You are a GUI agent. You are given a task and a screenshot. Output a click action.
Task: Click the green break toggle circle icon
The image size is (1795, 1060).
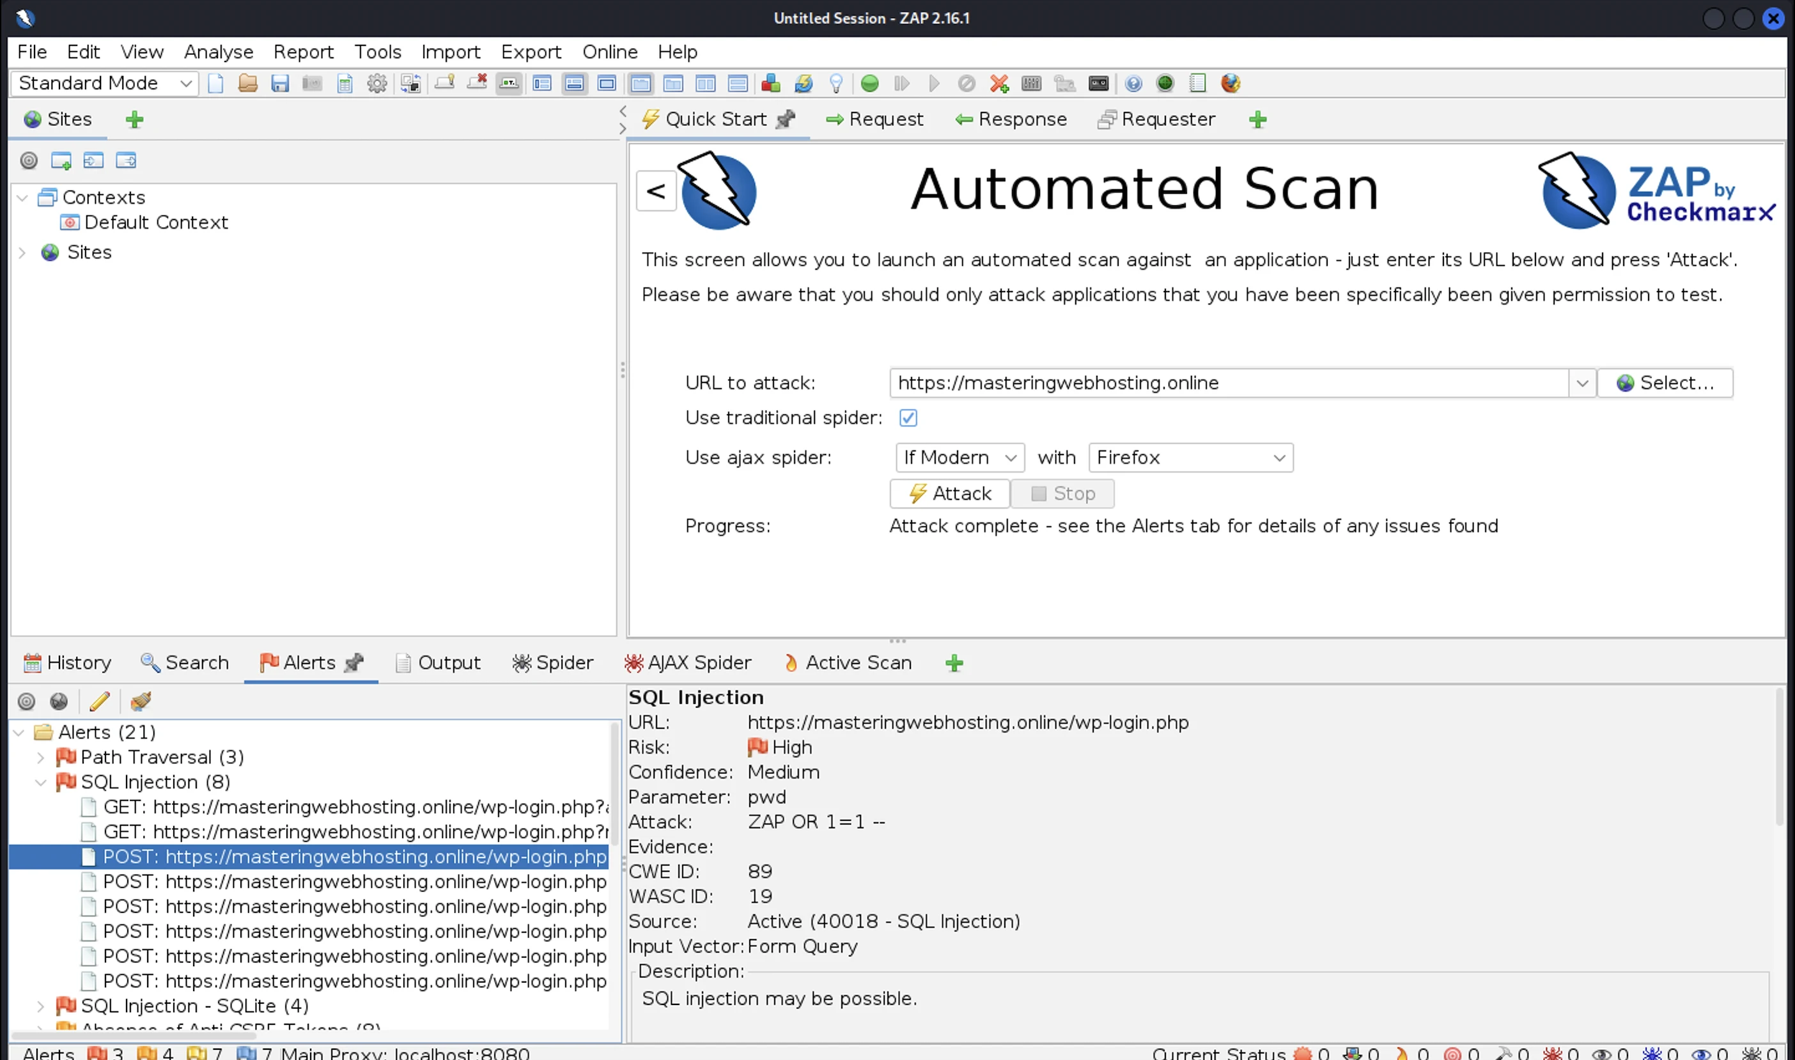click(x=869, y=84)
